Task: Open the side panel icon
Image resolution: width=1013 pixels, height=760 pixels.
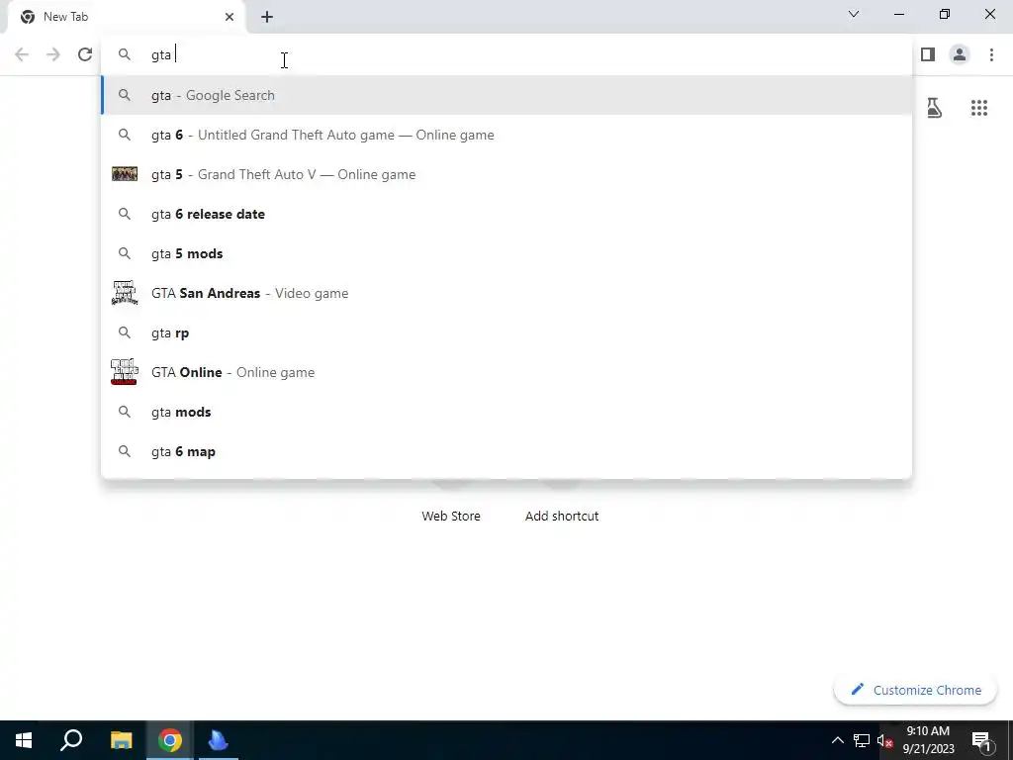Action: click(928, 55)
